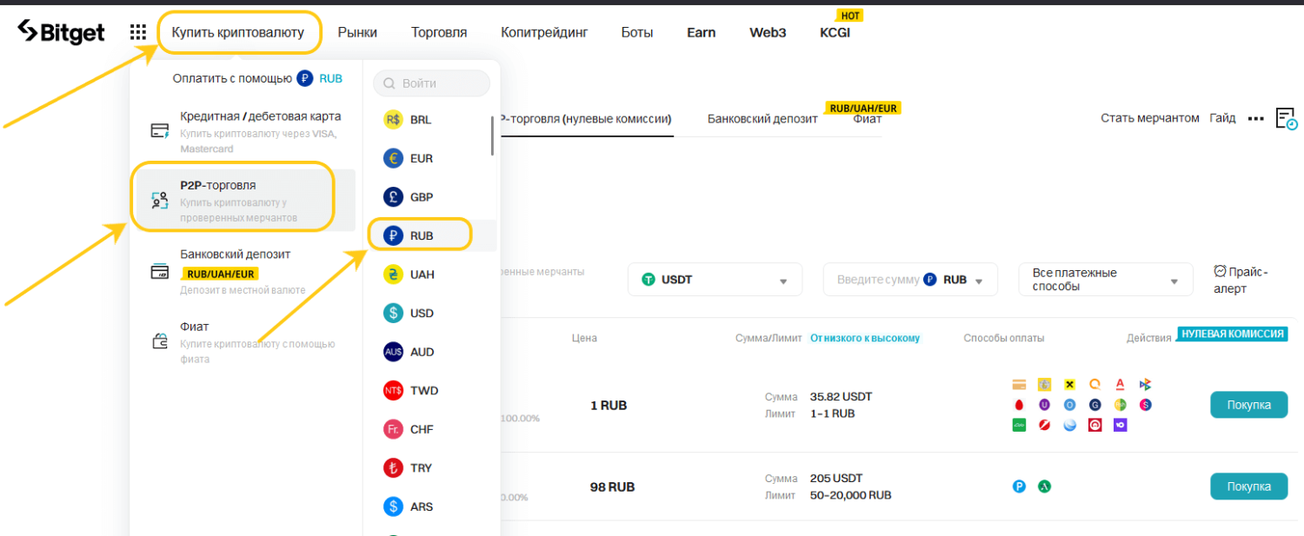Click Покупка for the 1 RUB offer
Image resolution: width=1304 pixels, height=536 pixels.
pos(1249,405)
